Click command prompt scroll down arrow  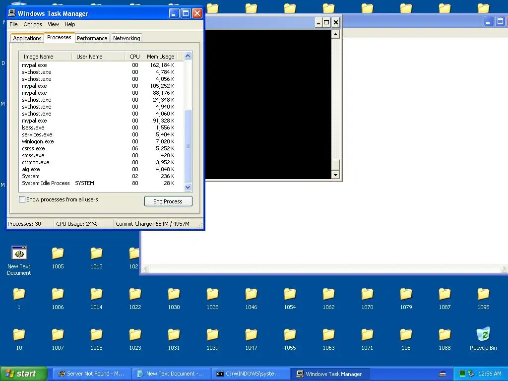tap(335, 175)
